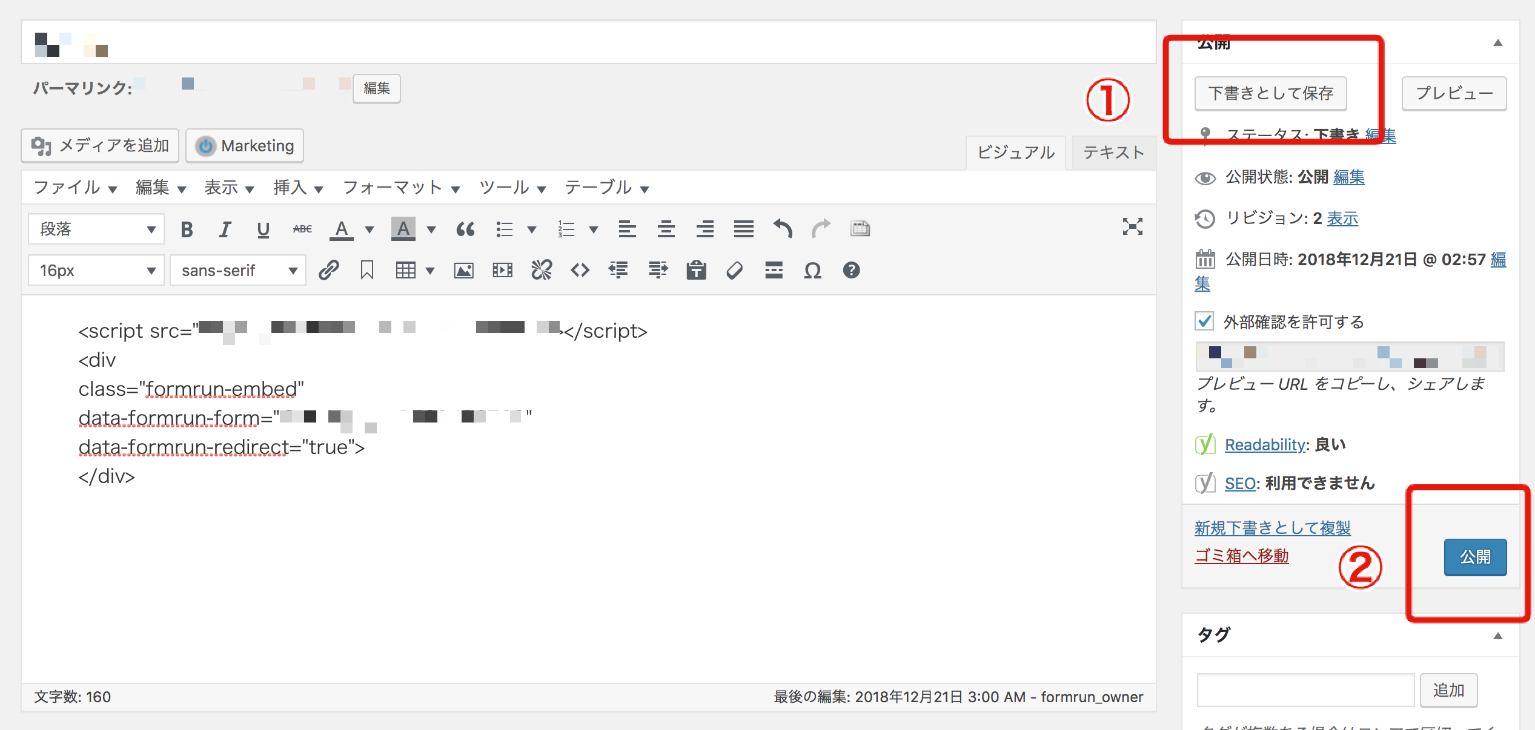Screen dimensions: 1535x730
Task: Insert an anchor bookmark
Action: [x=366, y=270]
